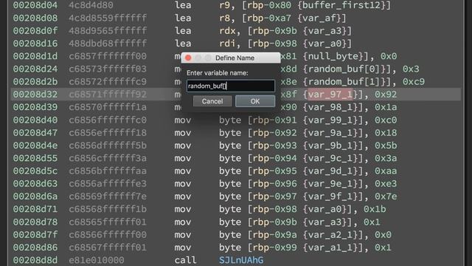Viewport: 472px width, 266px height.
Task: Select variable var_9d_1
Action: click(x=330, y=171)
